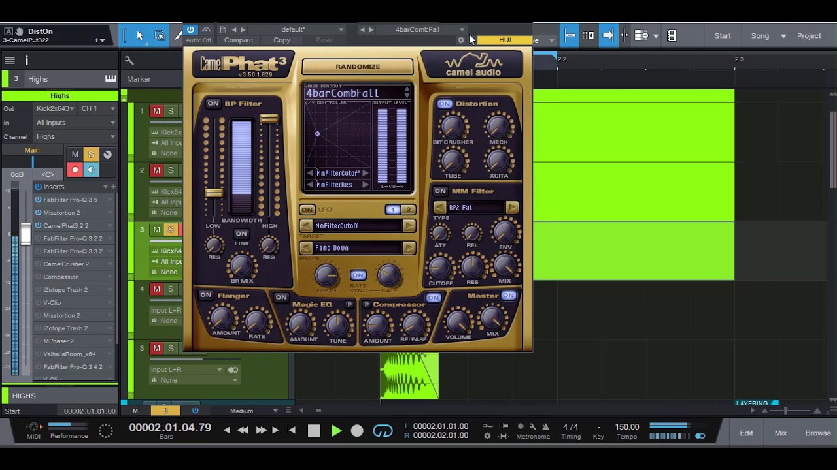837x470 pixels.
Task: Mute track 1 with its M button
Action: (x=156, y=111)
